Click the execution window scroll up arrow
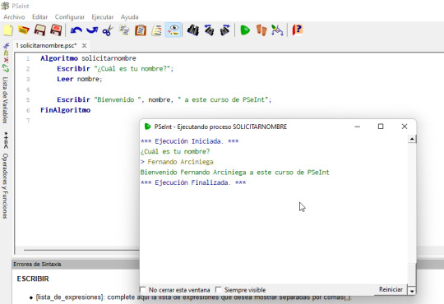 click(x=412, y=139)
